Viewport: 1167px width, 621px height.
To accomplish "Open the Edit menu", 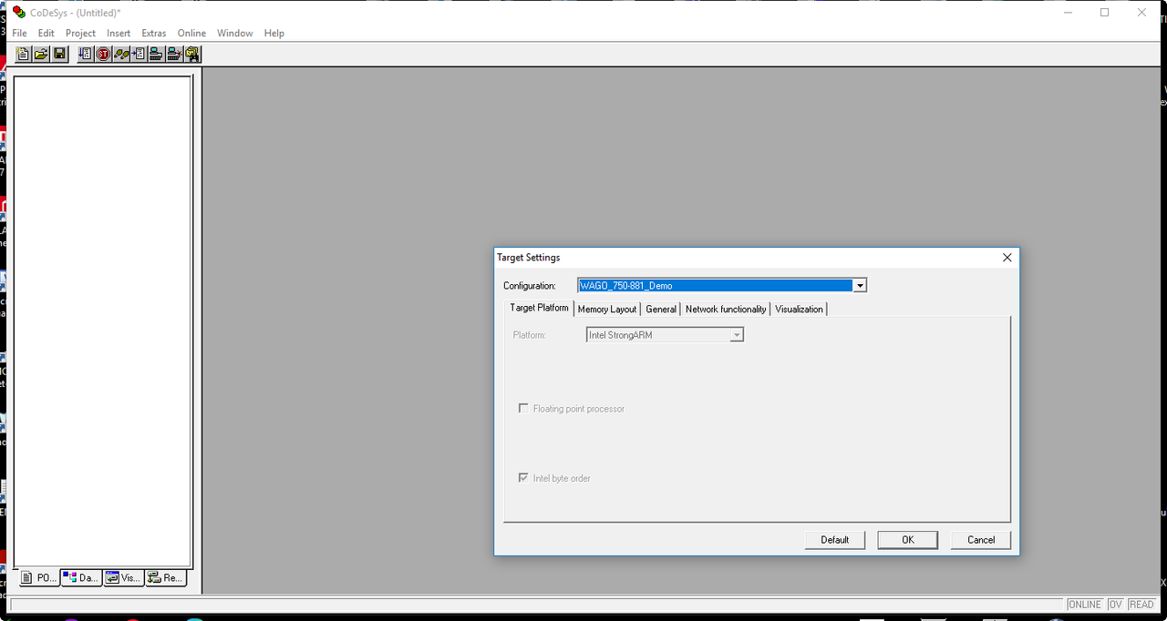I will (x=46, y=33).
